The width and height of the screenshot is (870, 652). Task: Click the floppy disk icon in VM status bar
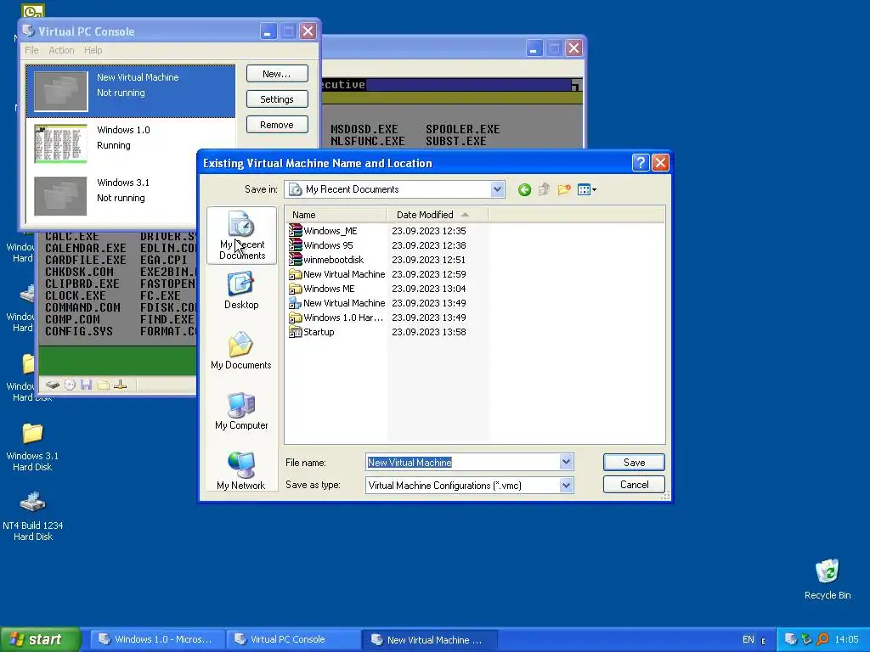coord(86,385)
